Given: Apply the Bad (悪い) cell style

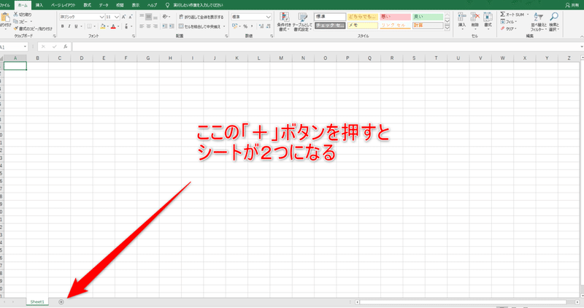Looking at the screenshot, I should (395, 17).
